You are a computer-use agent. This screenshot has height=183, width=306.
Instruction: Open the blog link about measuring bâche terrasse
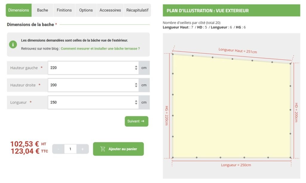pyautogui.click(x=100, y=49)
